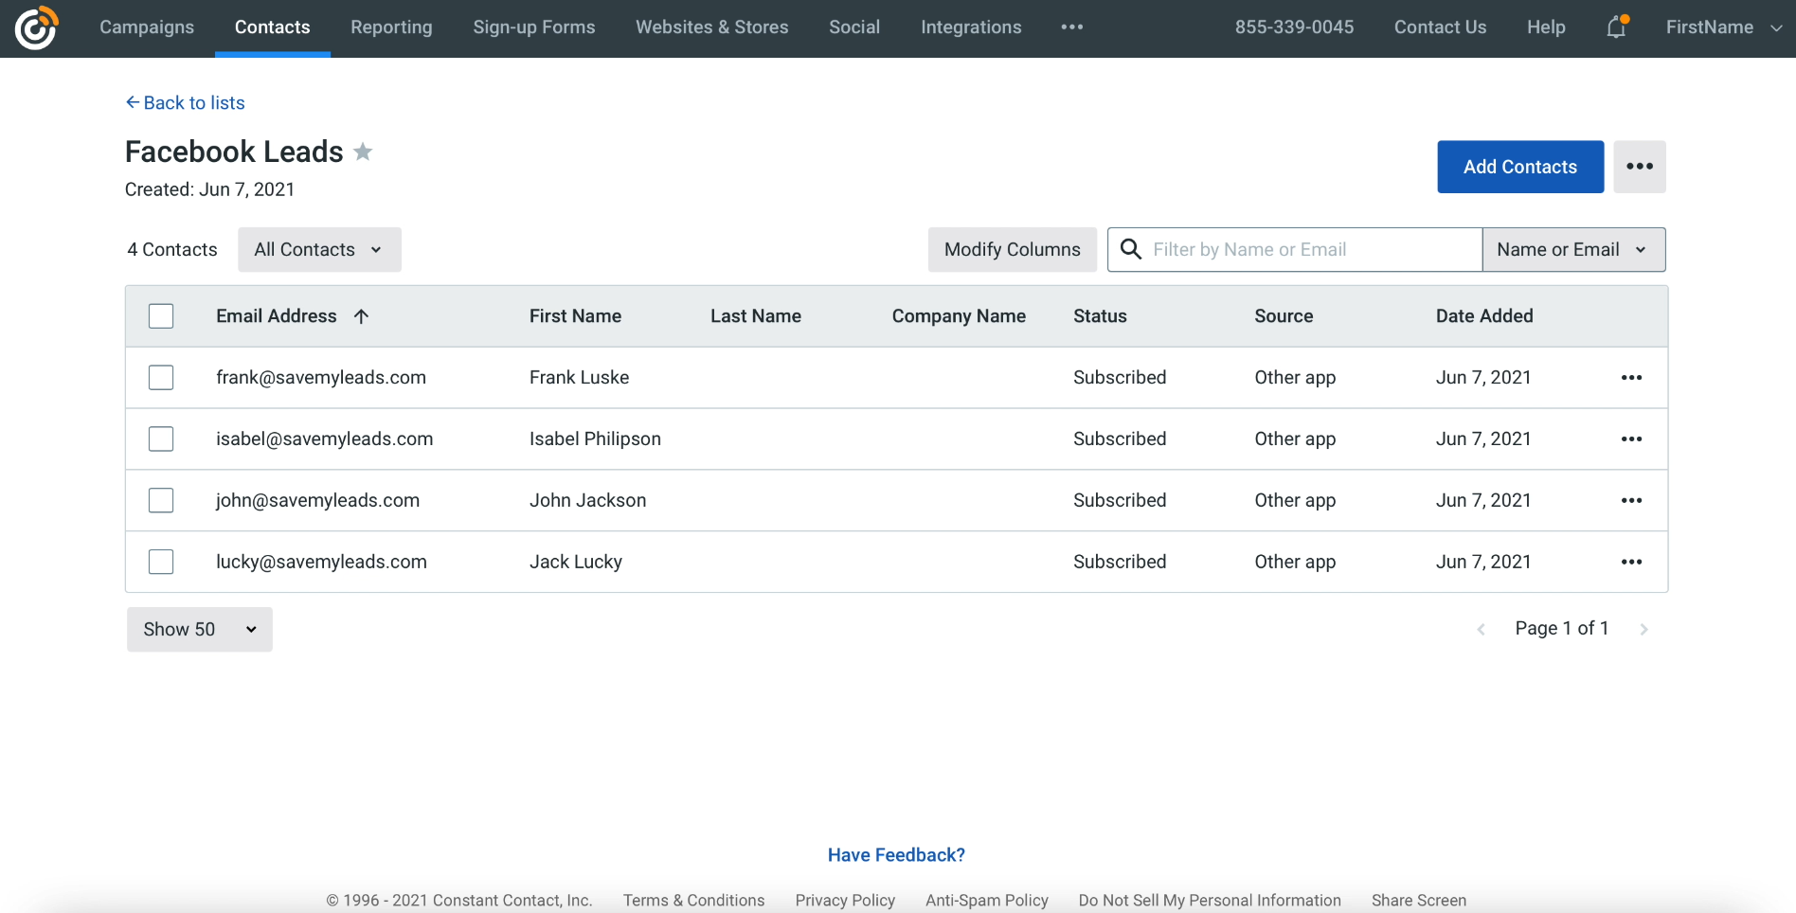Click the Add Contacts button
Image resolution: width=1796 pixels, height=913 pixels.
1520,167
